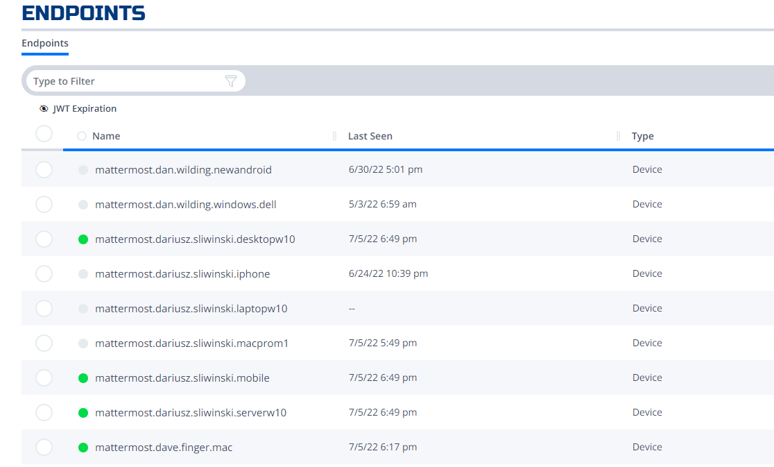Click the small circle beside Name header
The image size is (774, 467).
tap(82, 136)
